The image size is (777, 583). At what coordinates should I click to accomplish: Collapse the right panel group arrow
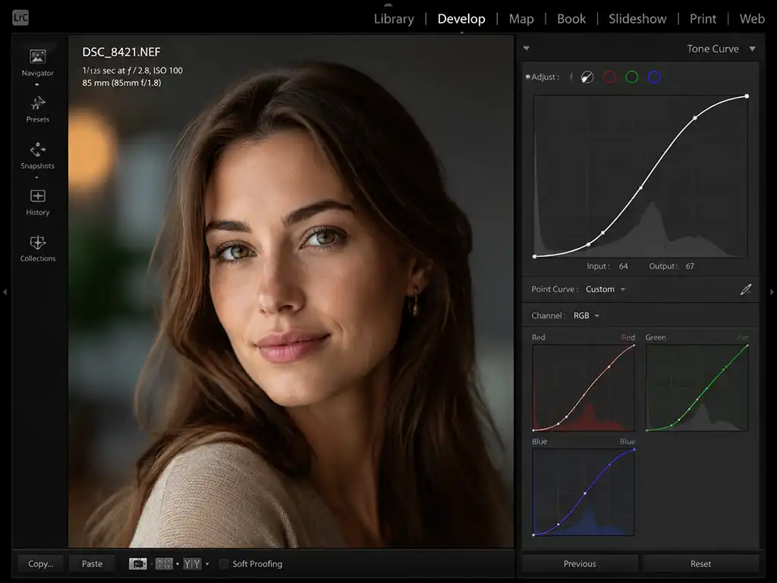tap(772, 292)
